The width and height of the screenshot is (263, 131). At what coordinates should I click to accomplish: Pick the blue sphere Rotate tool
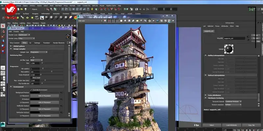tap(3, 46)
